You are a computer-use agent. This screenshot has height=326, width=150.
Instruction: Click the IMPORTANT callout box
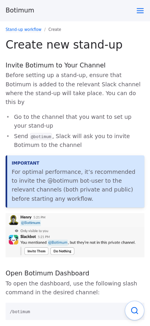click(x=75, y=181)
